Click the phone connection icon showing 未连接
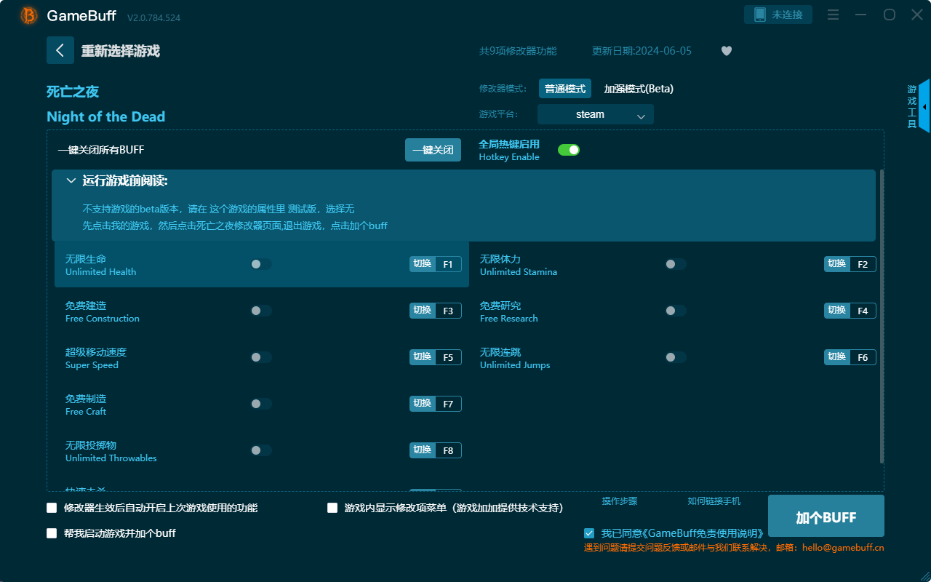This screenshot has height=582, width=931. pyautogui.click(x=778, y=14)
